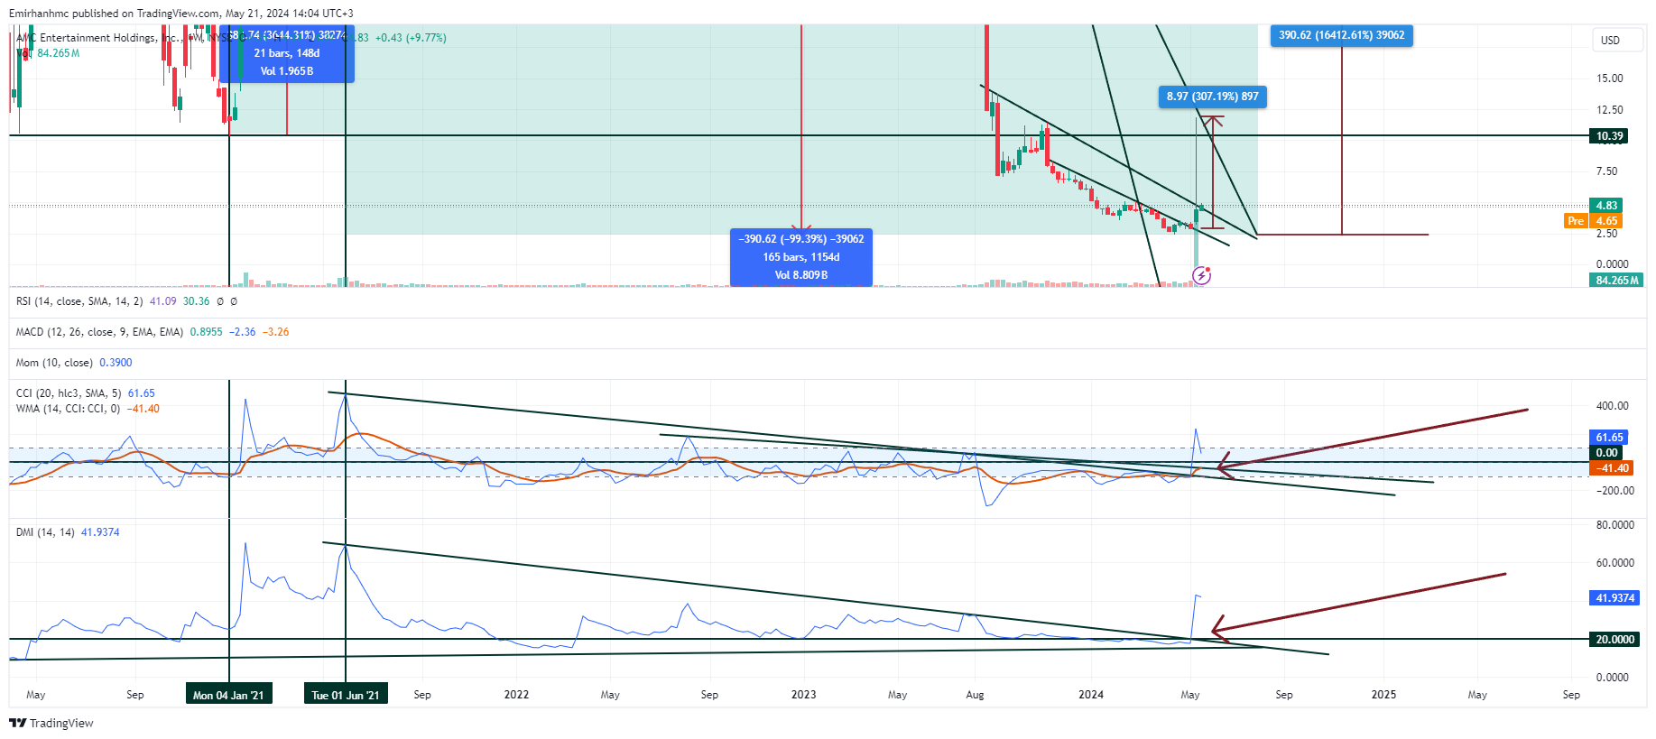The width and height of the screenshot is (1656, 739).
Task: Select the 390.62 (16412.61%) 39062 measurement label
Action: [1341, 35]
